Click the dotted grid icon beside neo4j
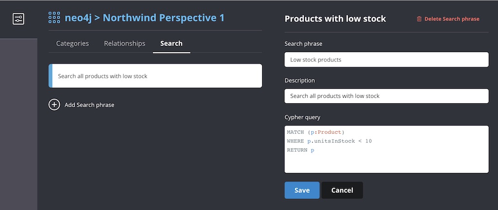The image size is (498, 210). coord(54,18)
